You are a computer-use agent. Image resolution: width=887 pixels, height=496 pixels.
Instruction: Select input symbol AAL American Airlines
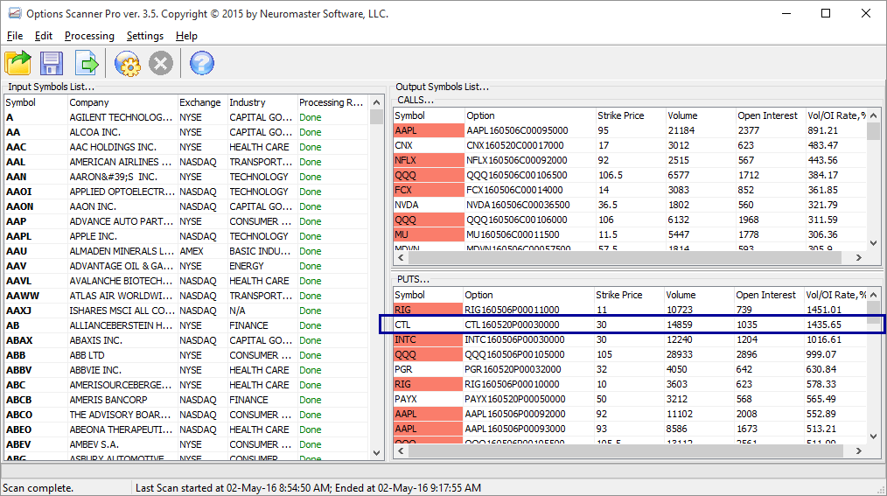click(x=186, y=162)
